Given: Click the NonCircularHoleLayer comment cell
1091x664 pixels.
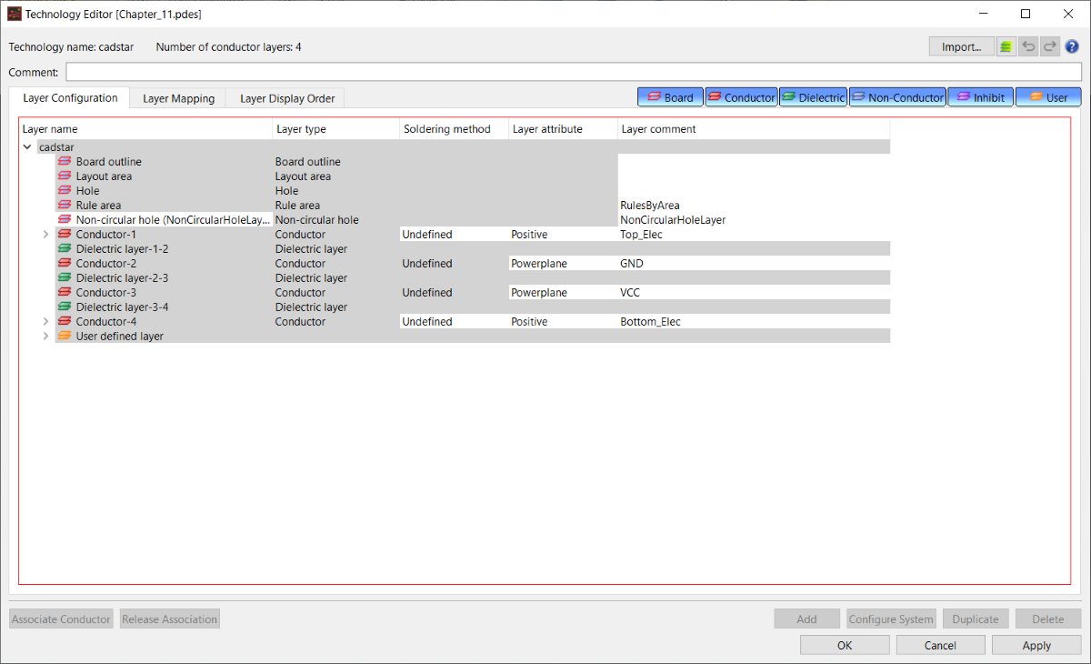Looking at the screenshot, I should point(754,220).
